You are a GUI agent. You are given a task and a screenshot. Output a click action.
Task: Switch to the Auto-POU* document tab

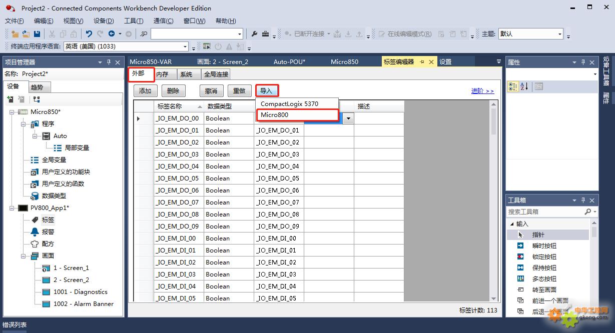[289, 62]
